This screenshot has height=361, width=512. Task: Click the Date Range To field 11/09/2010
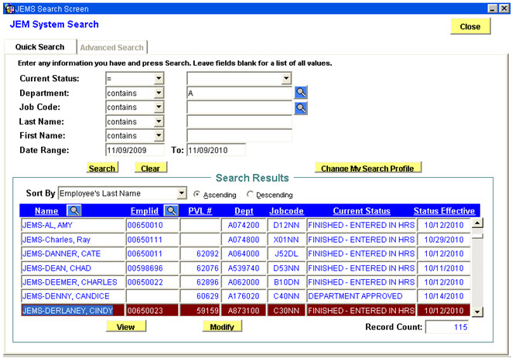216,150
